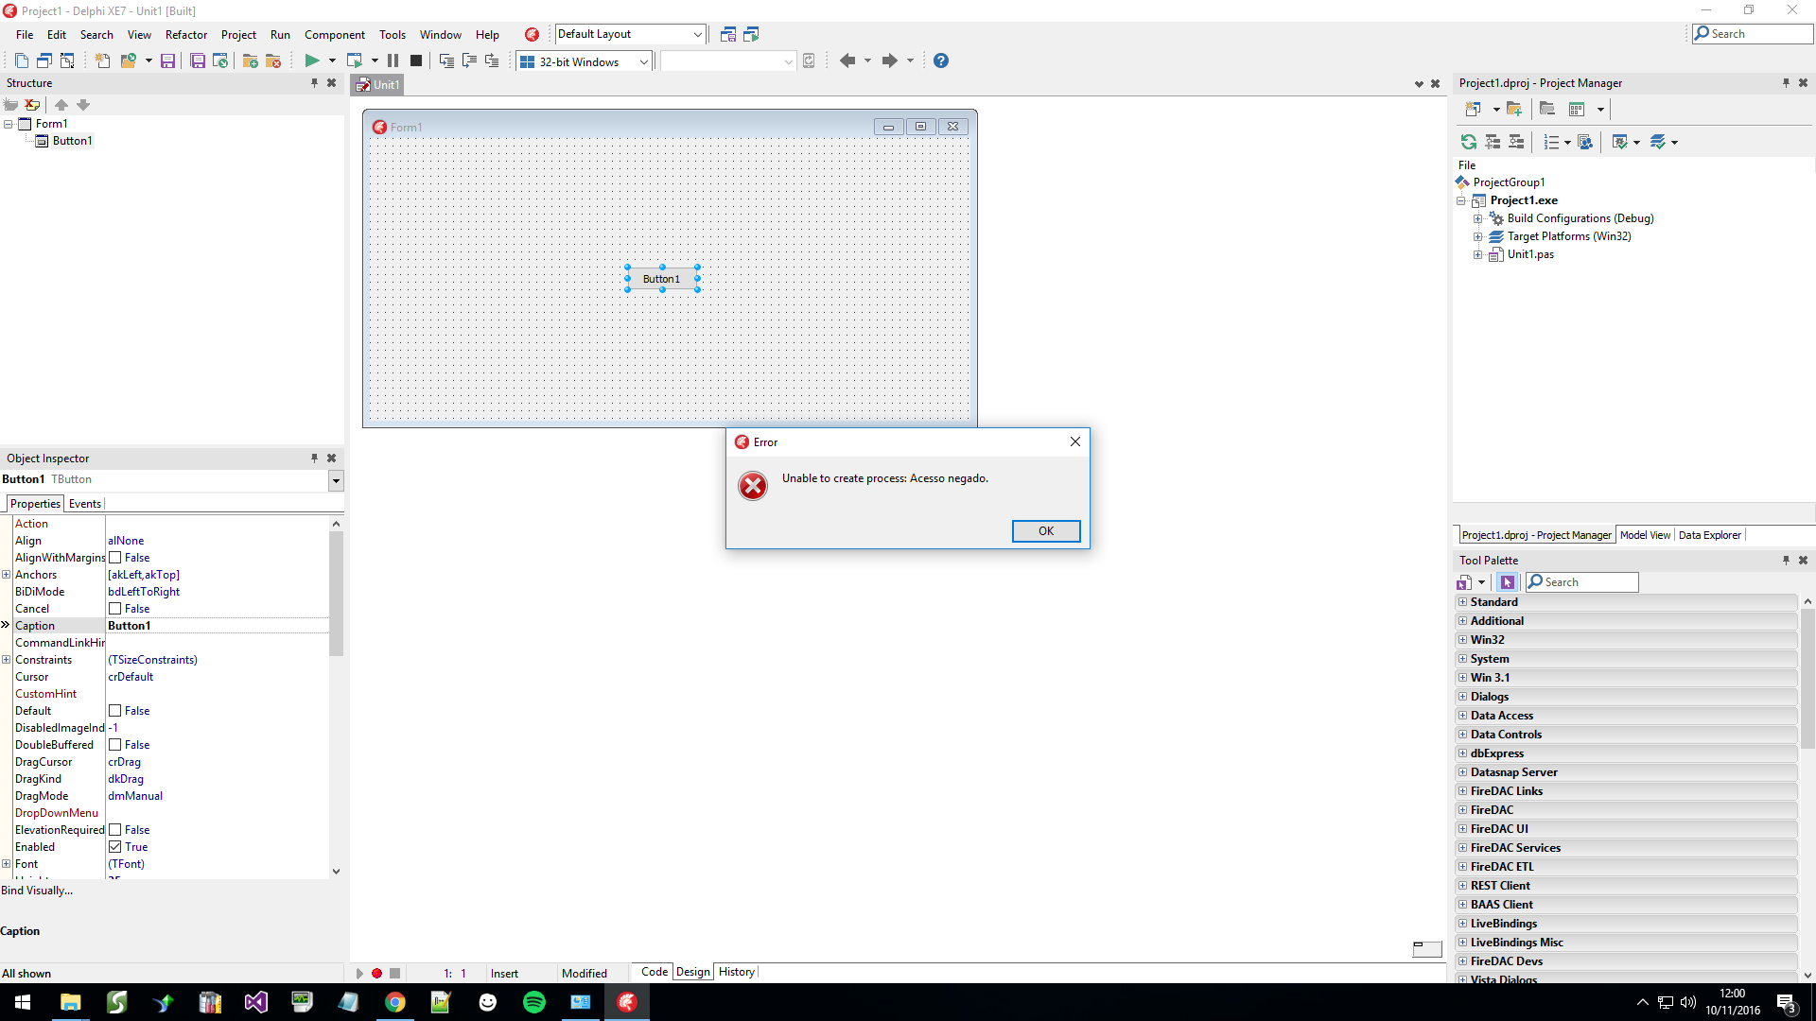Click Run Without Debugging toolbar icon
This screenshot has height=1021, width=1816.
(x=355, y=61)
